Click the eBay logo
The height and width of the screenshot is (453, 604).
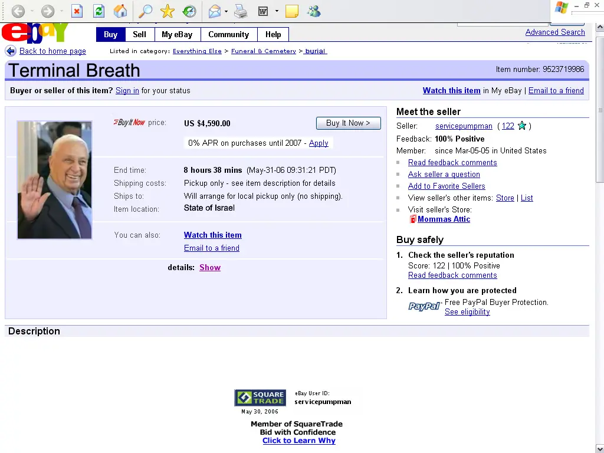coord(35,32)
